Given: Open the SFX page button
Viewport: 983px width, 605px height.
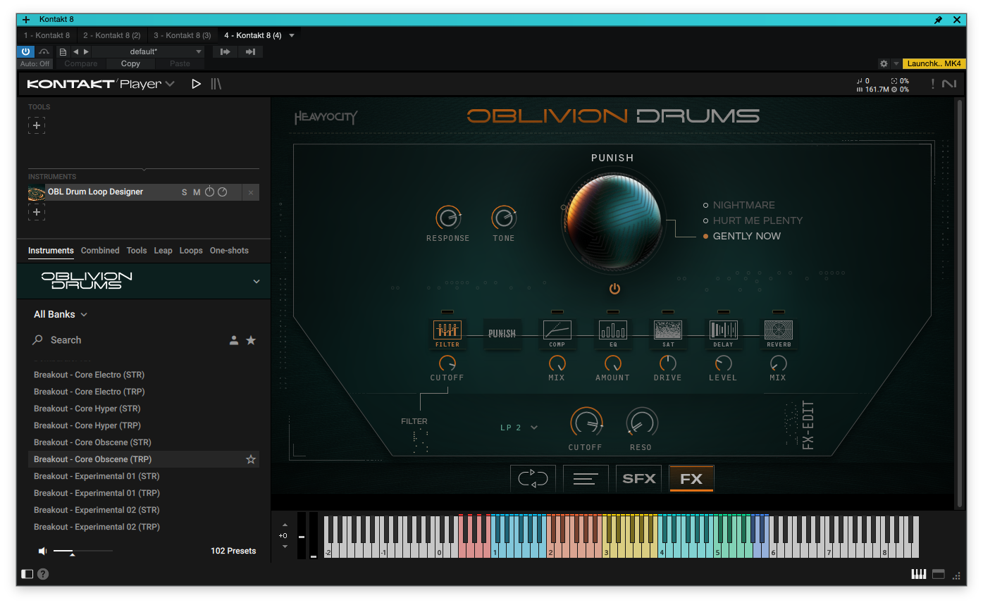Looking at the screenshot, I should click(x=639, y=479).
